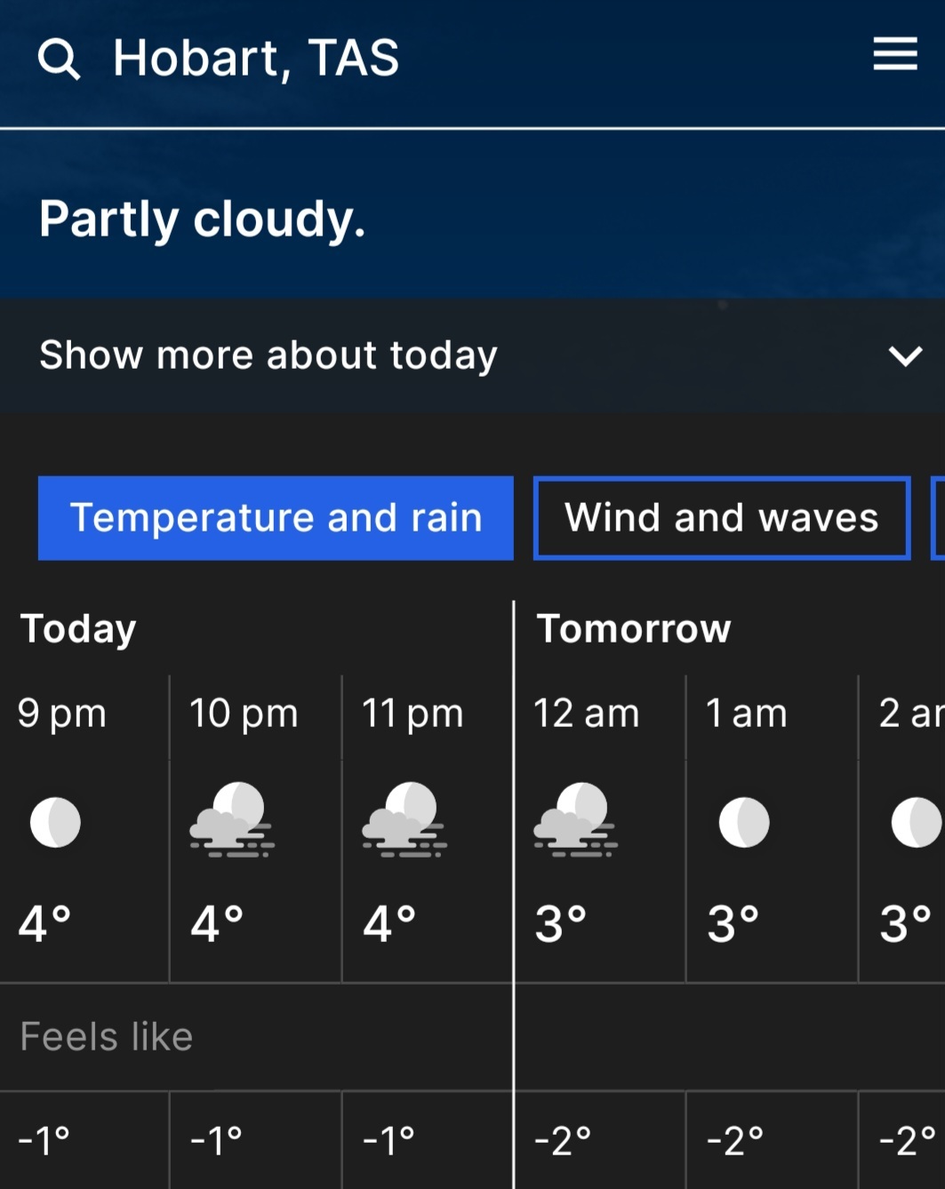
Task: Expand Show more about today
Action: pyautogui.click(x=472, y=355)
